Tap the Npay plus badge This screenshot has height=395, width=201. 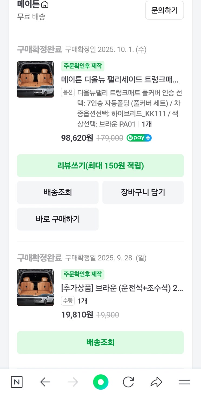[139, 138]
